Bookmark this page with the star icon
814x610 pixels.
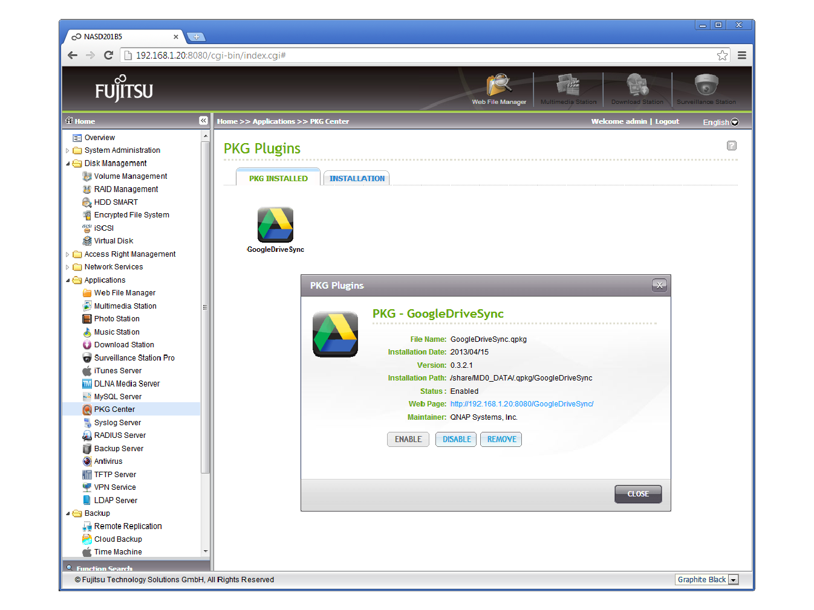click(722, 56)
